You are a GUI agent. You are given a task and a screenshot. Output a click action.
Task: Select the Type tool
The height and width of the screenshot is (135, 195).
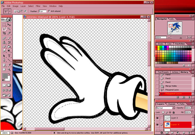9,56
